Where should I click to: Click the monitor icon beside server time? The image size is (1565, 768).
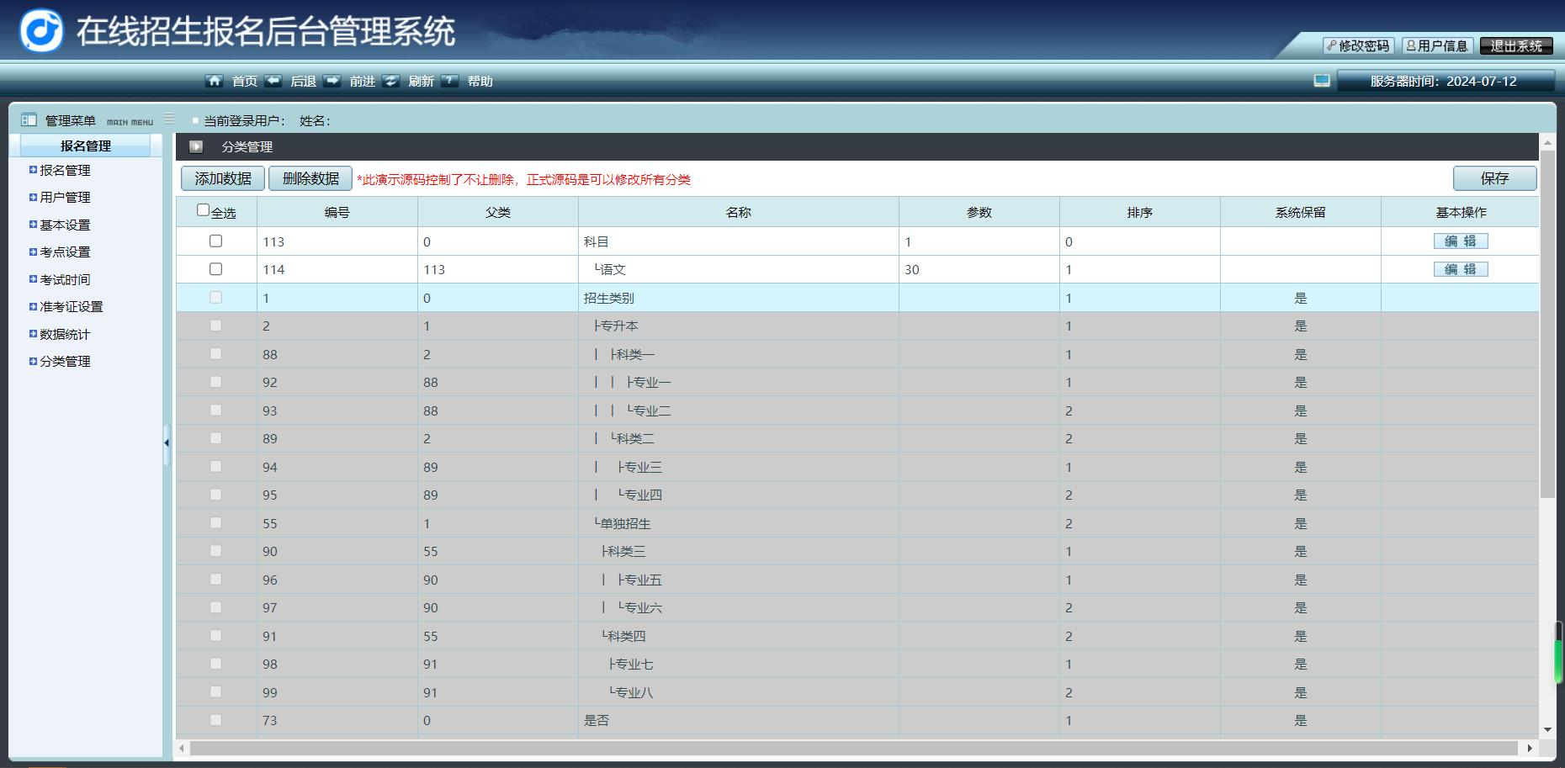click(1322, 81)
